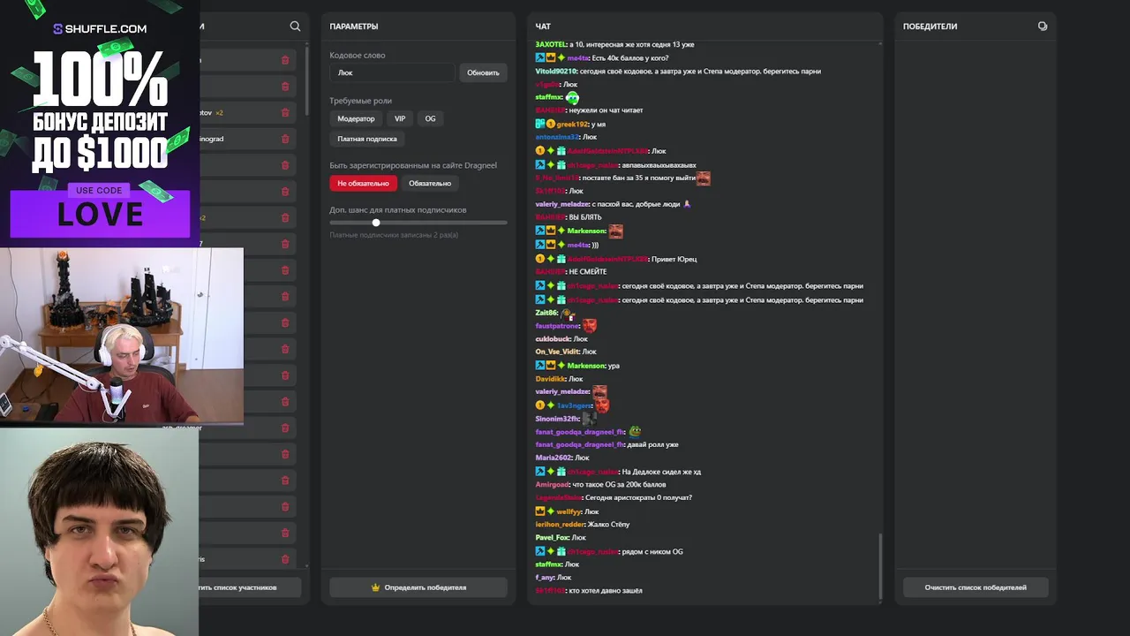Toggle the OG role chip

coord(430,118)
